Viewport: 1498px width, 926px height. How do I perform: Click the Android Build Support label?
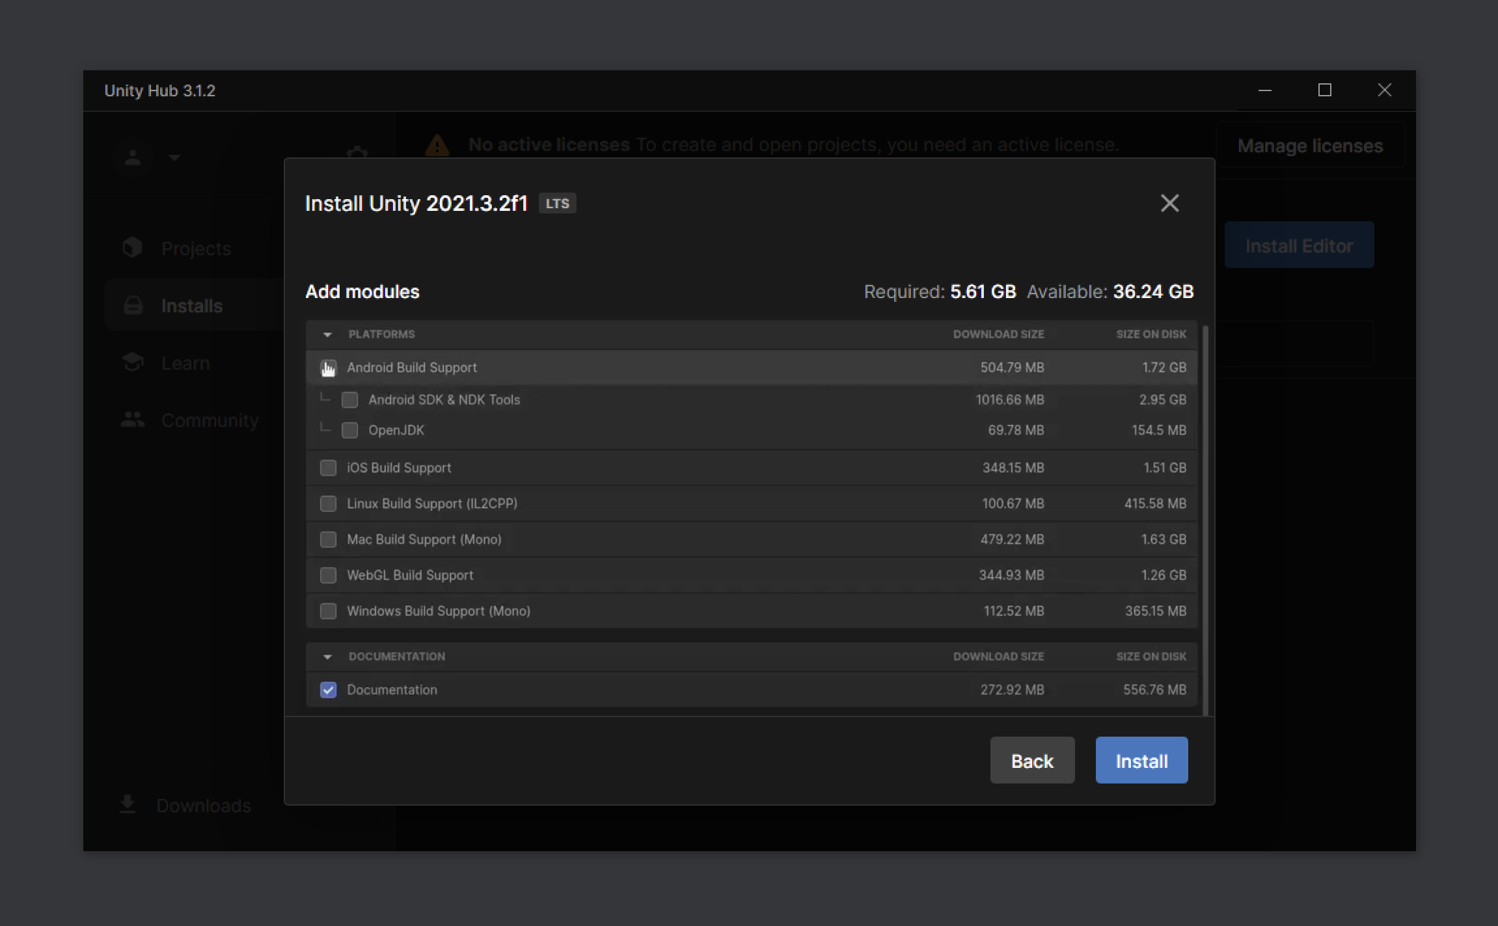point(412,368)
